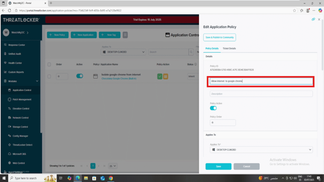Click Save & Publish to Community
Screen dimensions: 324x182
point(220,37)
